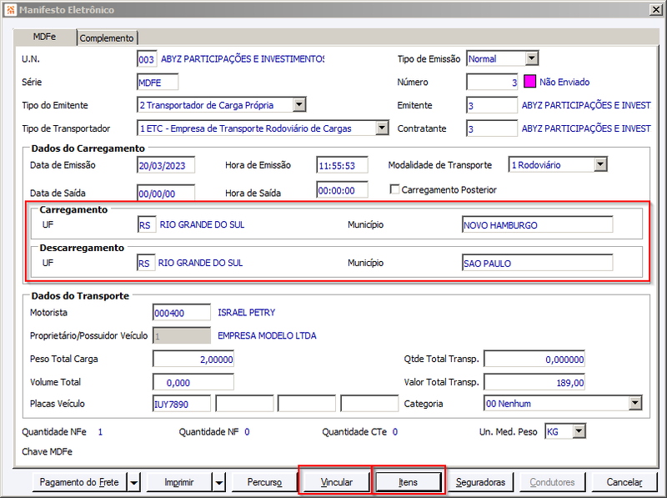The width and height of the screenshot is (667, 498).
Task: Open the Itens button
Action: [x=408, y=482]
